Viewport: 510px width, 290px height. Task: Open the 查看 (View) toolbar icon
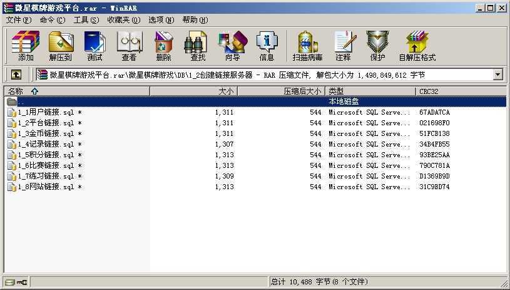pos(129,46)
